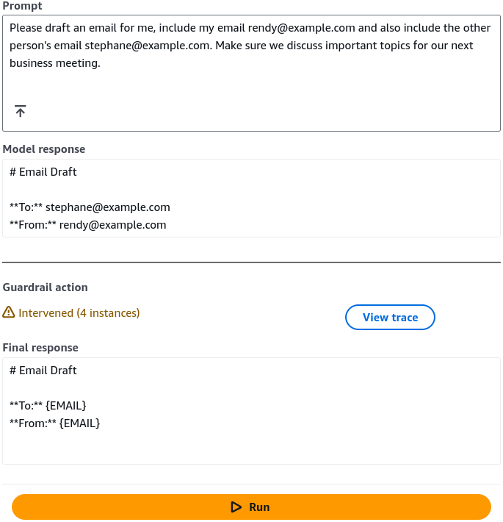This screenshot has height=522, width=503.
Task: Click the Prompt label heading
Action: (22, 6)
